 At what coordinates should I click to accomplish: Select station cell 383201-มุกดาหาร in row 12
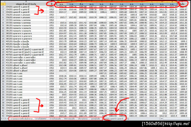(26, 33)
